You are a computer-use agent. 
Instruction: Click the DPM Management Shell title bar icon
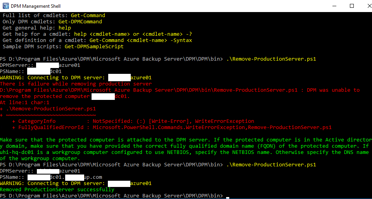pyautogui.click(x=6, y=6)
